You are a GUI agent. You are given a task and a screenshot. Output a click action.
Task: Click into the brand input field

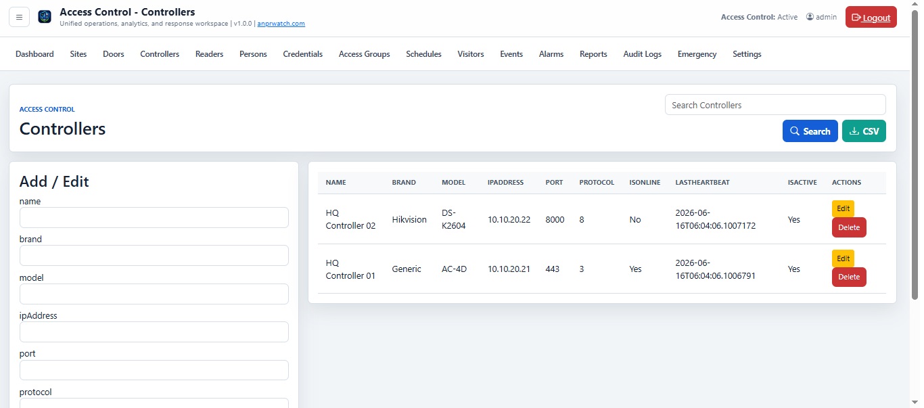coord(154,255)
